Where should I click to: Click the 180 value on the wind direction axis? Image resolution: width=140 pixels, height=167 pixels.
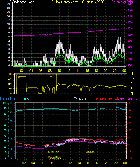click(10, 84)
